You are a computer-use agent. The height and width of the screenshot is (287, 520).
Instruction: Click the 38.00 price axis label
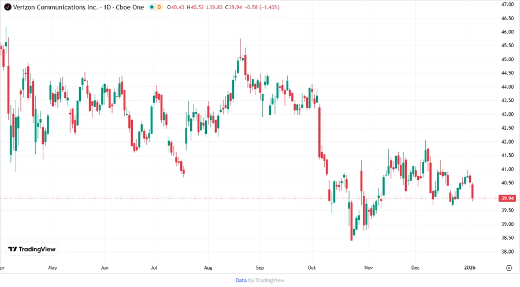click(507, 251)
